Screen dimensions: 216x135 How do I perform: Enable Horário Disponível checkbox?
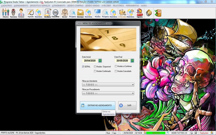(x=95, y=66)
